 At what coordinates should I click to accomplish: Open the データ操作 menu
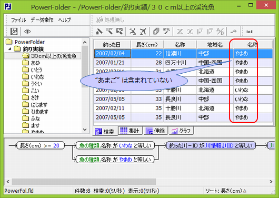tap(42, 20)
